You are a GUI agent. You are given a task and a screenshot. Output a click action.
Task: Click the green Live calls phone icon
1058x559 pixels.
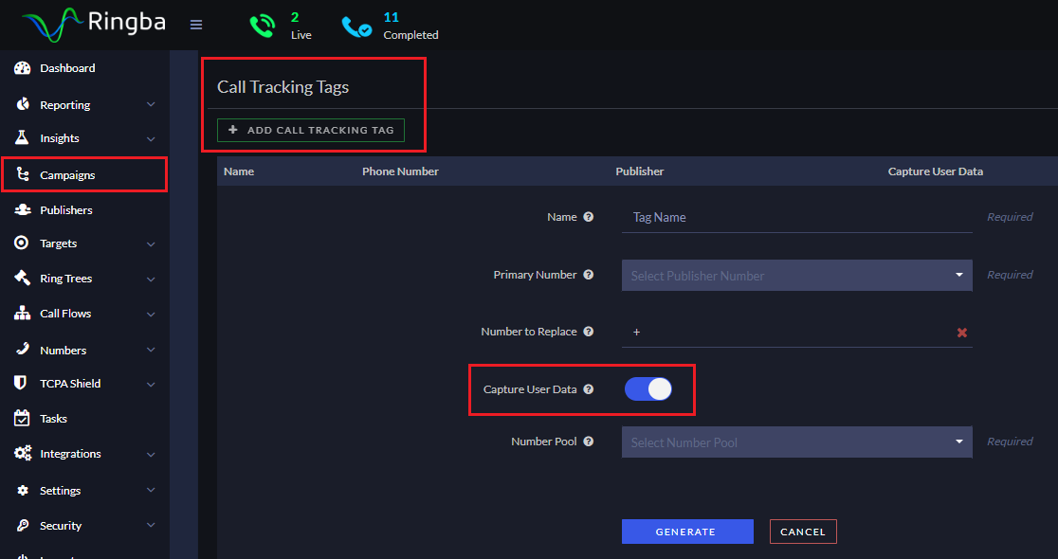click(x=263, y=26)
